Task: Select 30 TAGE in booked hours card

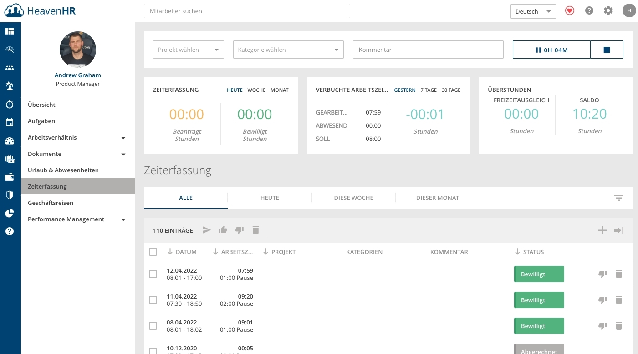Action: 451,90
